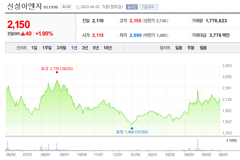Click the 06/02 x-axis date label

coord(11,155)
